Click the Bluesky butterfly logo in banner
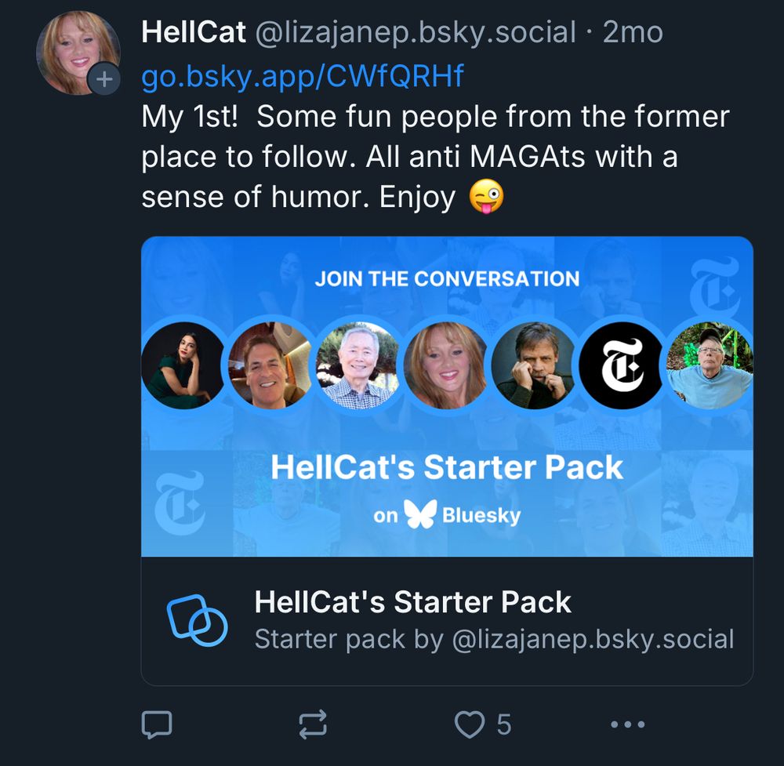This screenshot has height=766, width=784. 419,514
